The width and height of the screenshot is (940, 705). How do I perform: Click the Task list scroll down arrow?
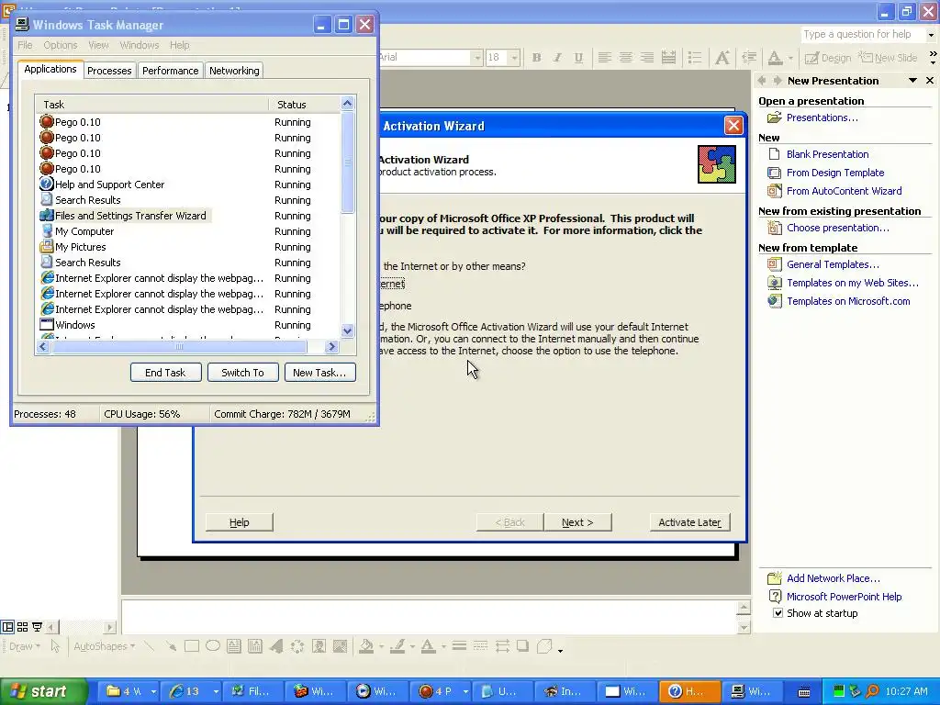347,330
